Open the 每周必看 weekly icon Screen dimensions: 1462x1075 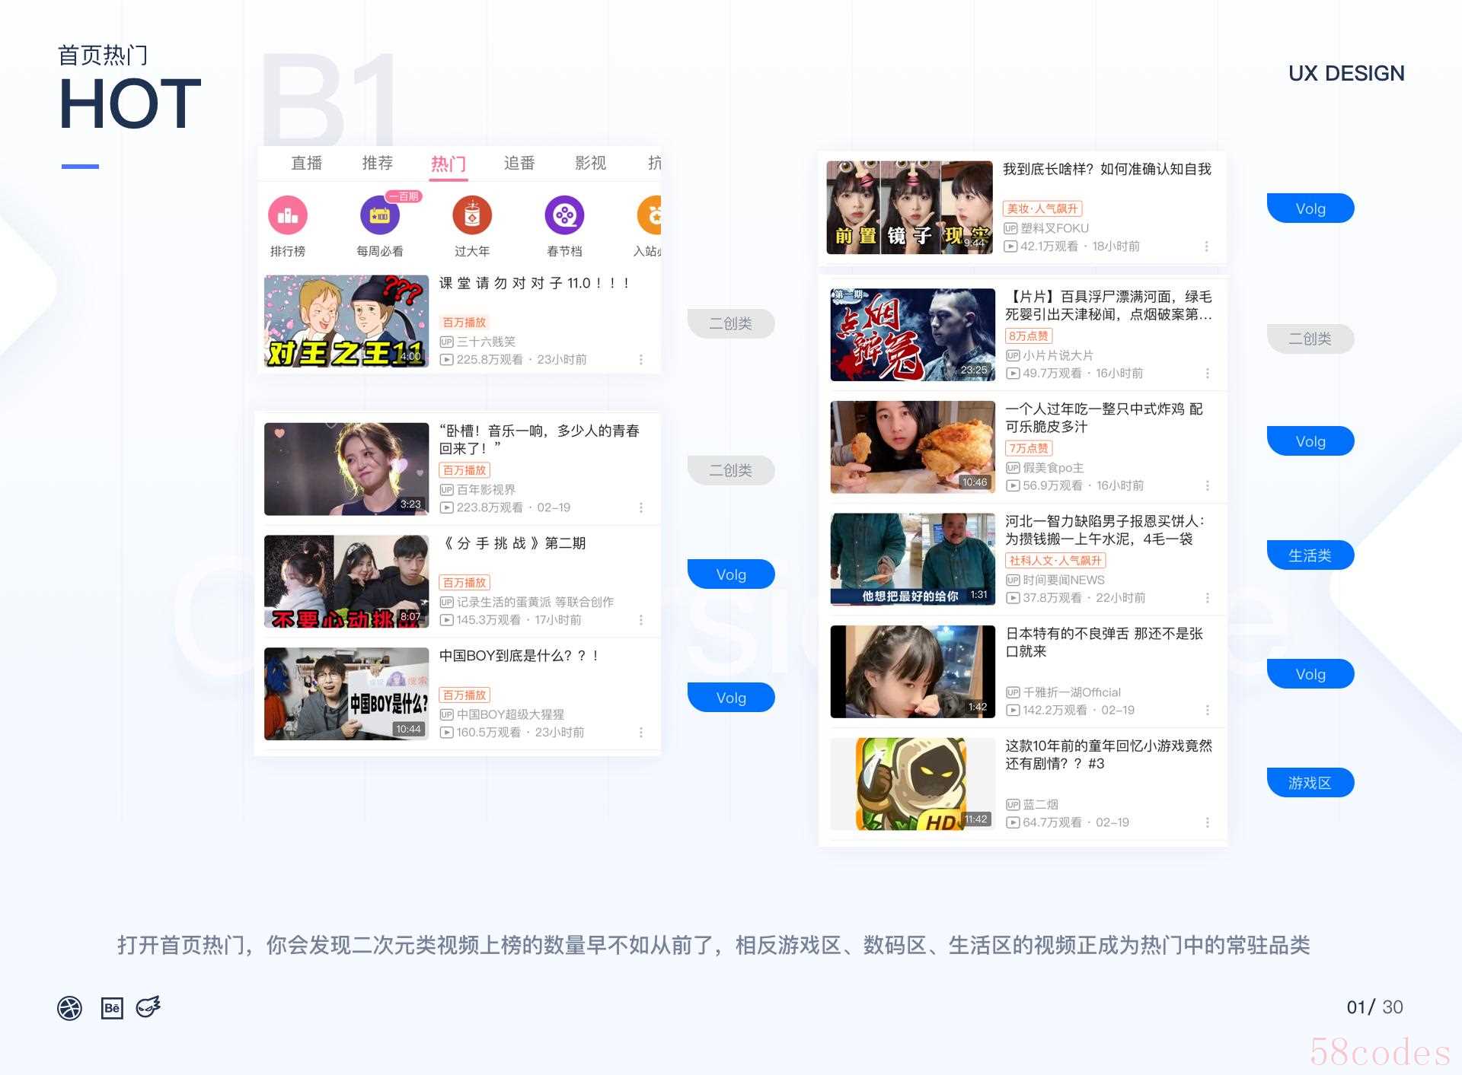point(379,215)
